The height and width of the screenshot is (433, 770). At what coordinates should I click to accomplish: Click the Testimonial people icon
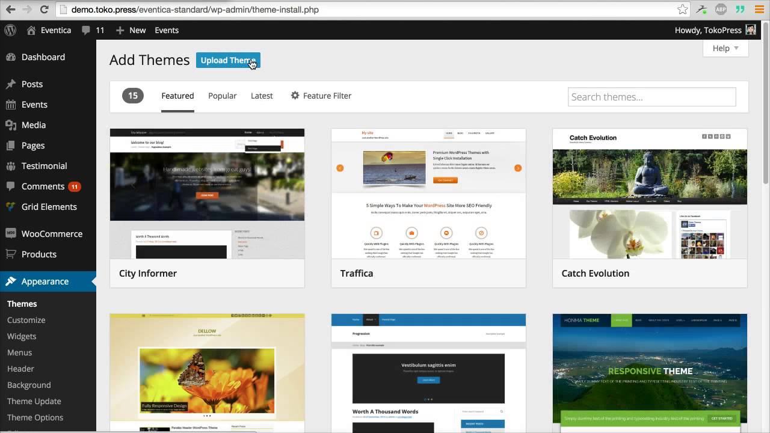[x=11, y=166]
